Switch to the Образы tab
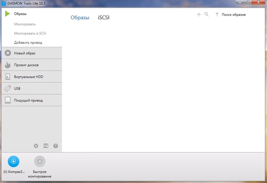 tap(80, 18)
